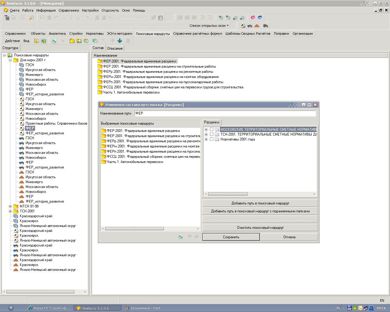The image size is (390, 312).
Task: Collapse the Поисковые маршруты root node
Action: (x=5, y=55)
